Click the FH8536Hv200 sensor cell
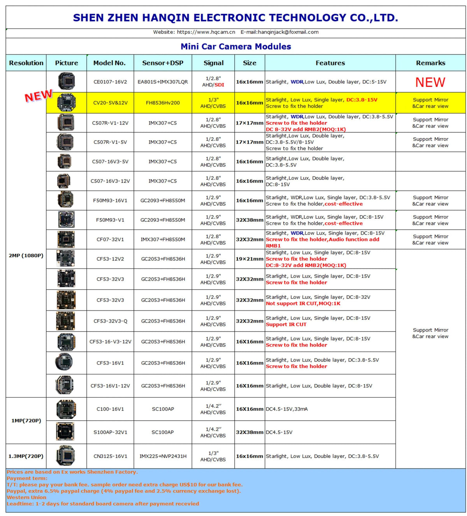 163,103
